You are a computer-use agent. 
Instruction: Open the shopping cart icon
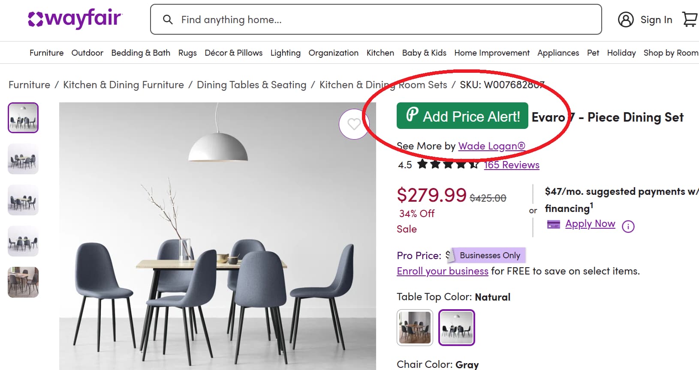click(x=690, y=19)
